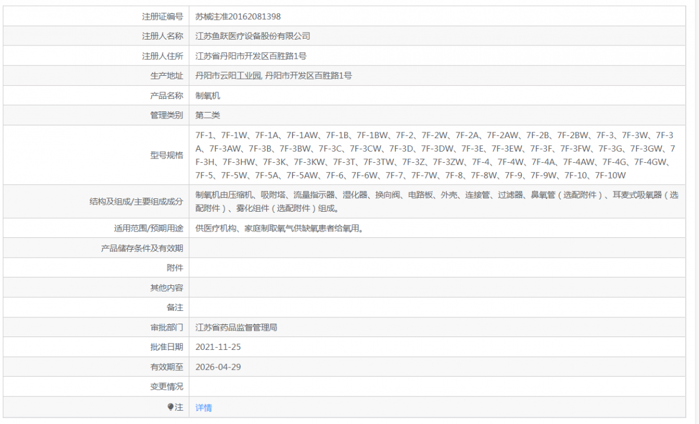
Task: Click the 附件 row label
Action: tap(175, 268)
